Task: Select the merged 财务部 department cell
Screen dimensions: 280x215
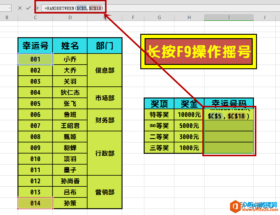Action: pyautogui.click(x=105, y=120)
